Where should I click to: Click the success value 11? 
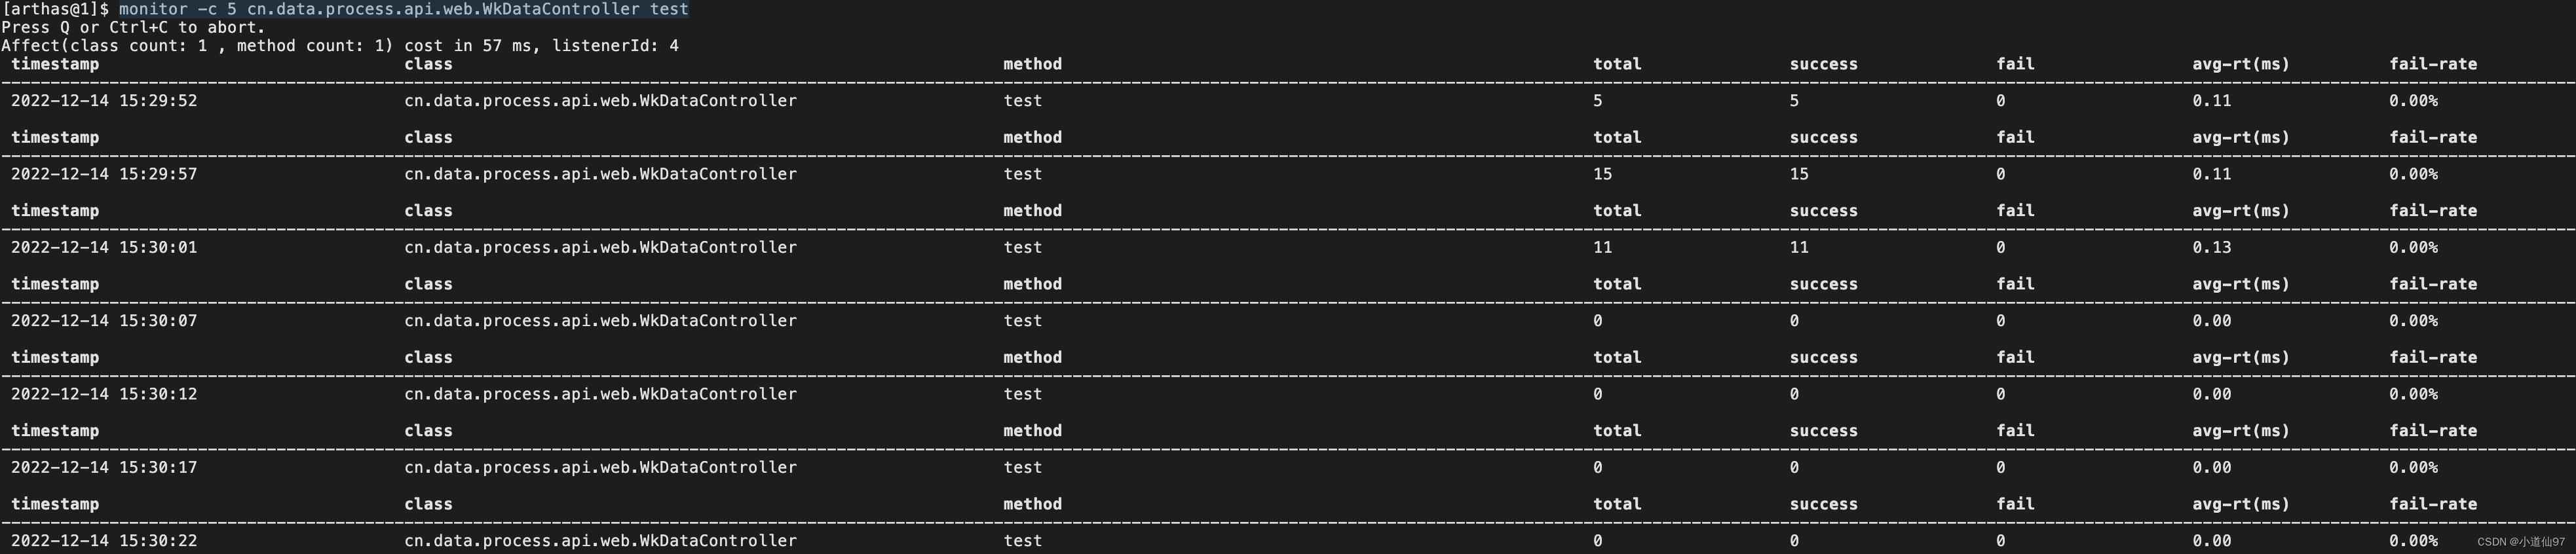1799,247
